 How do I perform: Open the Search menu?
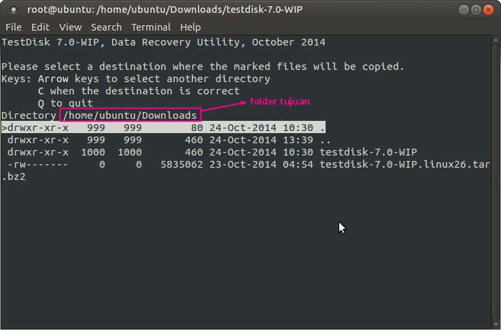click(x=106, y=27)
